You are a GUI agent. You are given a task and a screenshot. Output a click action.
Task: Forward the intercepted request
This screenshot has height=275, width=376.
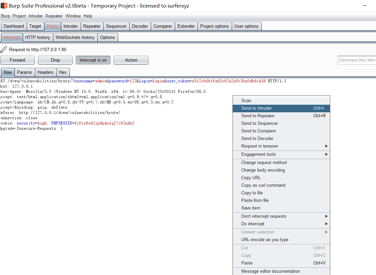(x=17, y=60)
